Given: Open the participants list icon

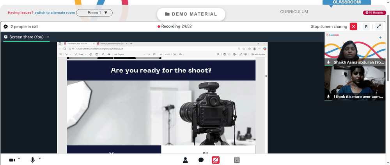Looking at the screenshot, I should pos(185,160).
